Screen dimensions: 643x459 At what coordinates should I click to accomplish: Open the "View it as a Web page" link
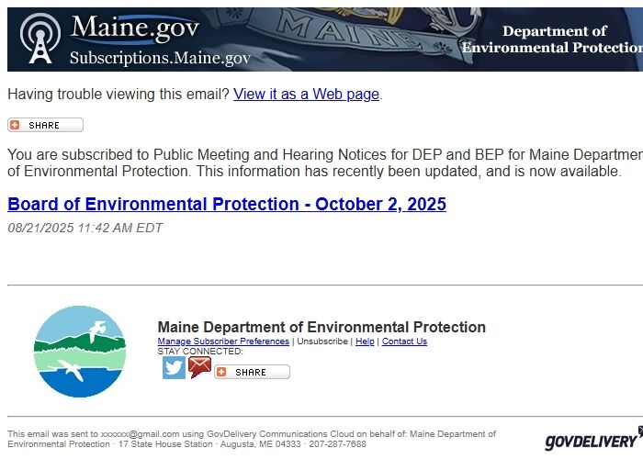click(307, 94)
